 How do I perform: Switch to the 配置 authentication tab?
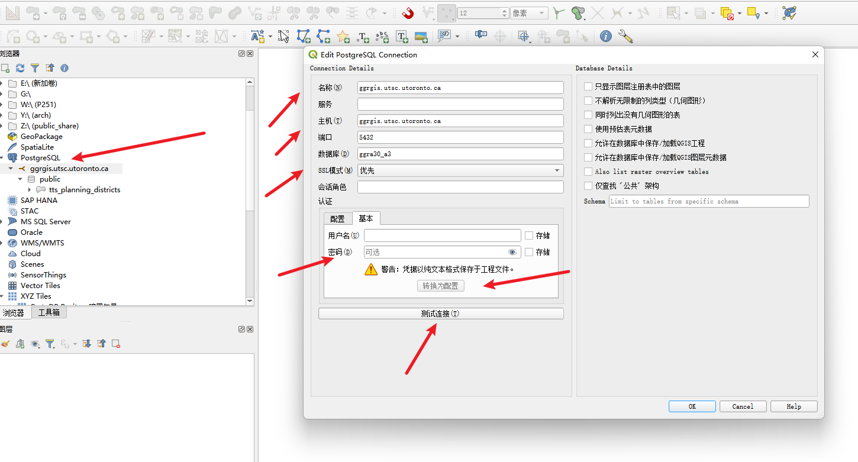[x=337, y=219]
